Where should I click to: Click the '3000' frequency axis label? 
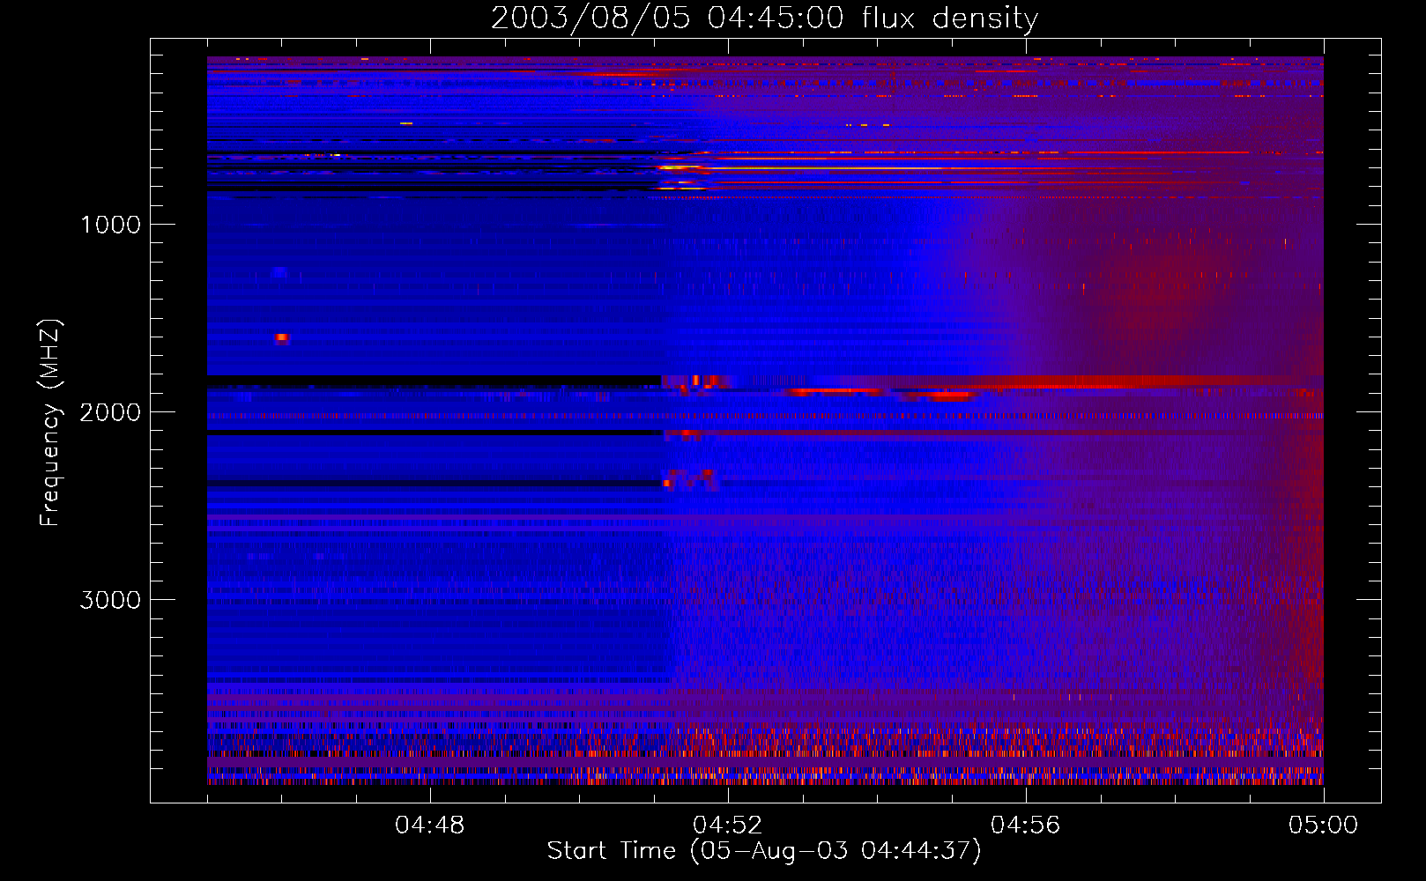pyautogui.click(x=110, y=600)
